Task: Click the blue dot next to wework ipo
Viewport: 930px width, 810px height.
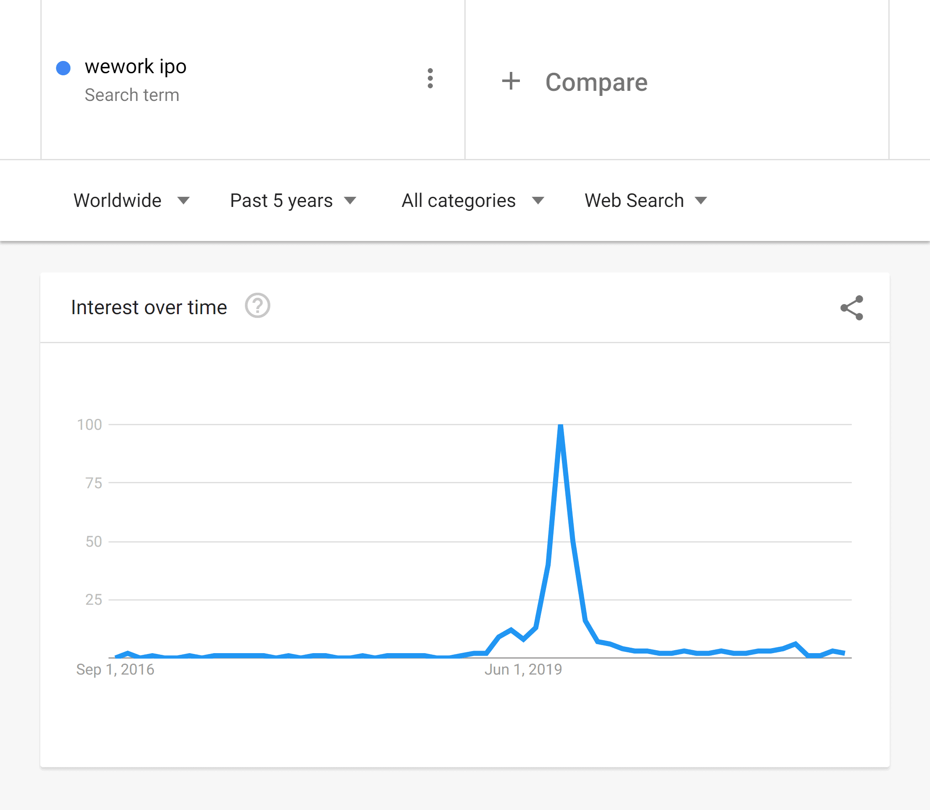Action: click(x=63, y=68)
